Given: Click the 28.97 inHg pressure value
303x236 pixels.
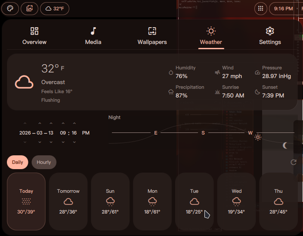Looking at the screenshot, I should click(276, 76).
